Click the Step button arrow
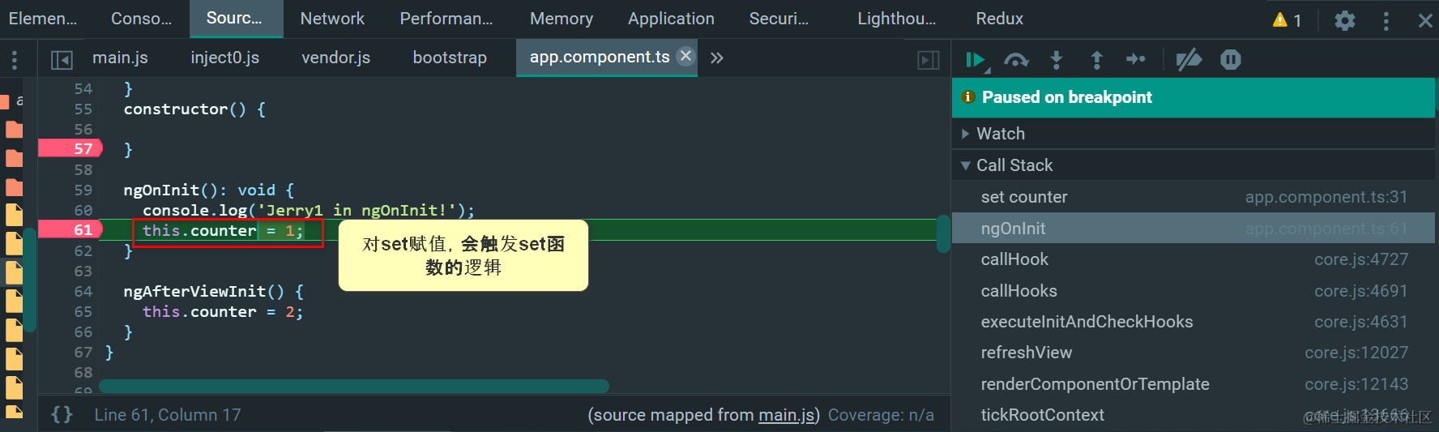Viewport: 1439px width, 432px height. click(1135, 59)
